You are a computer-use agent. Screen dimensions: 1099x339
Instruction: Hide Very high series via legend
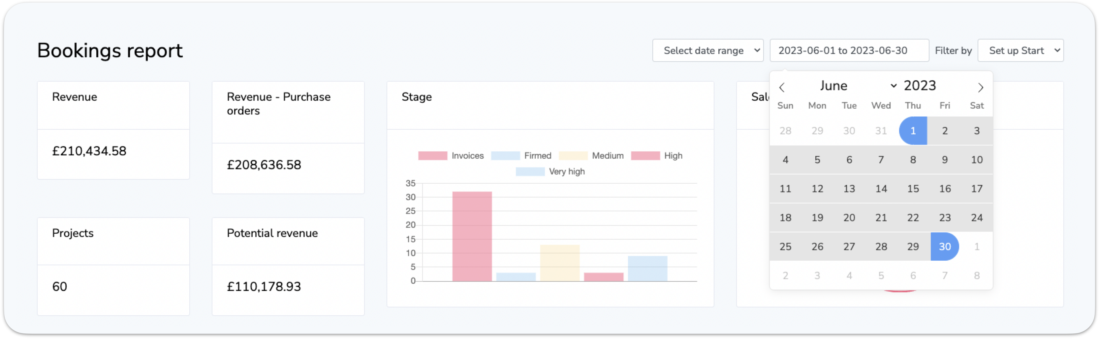pos(550,171)
